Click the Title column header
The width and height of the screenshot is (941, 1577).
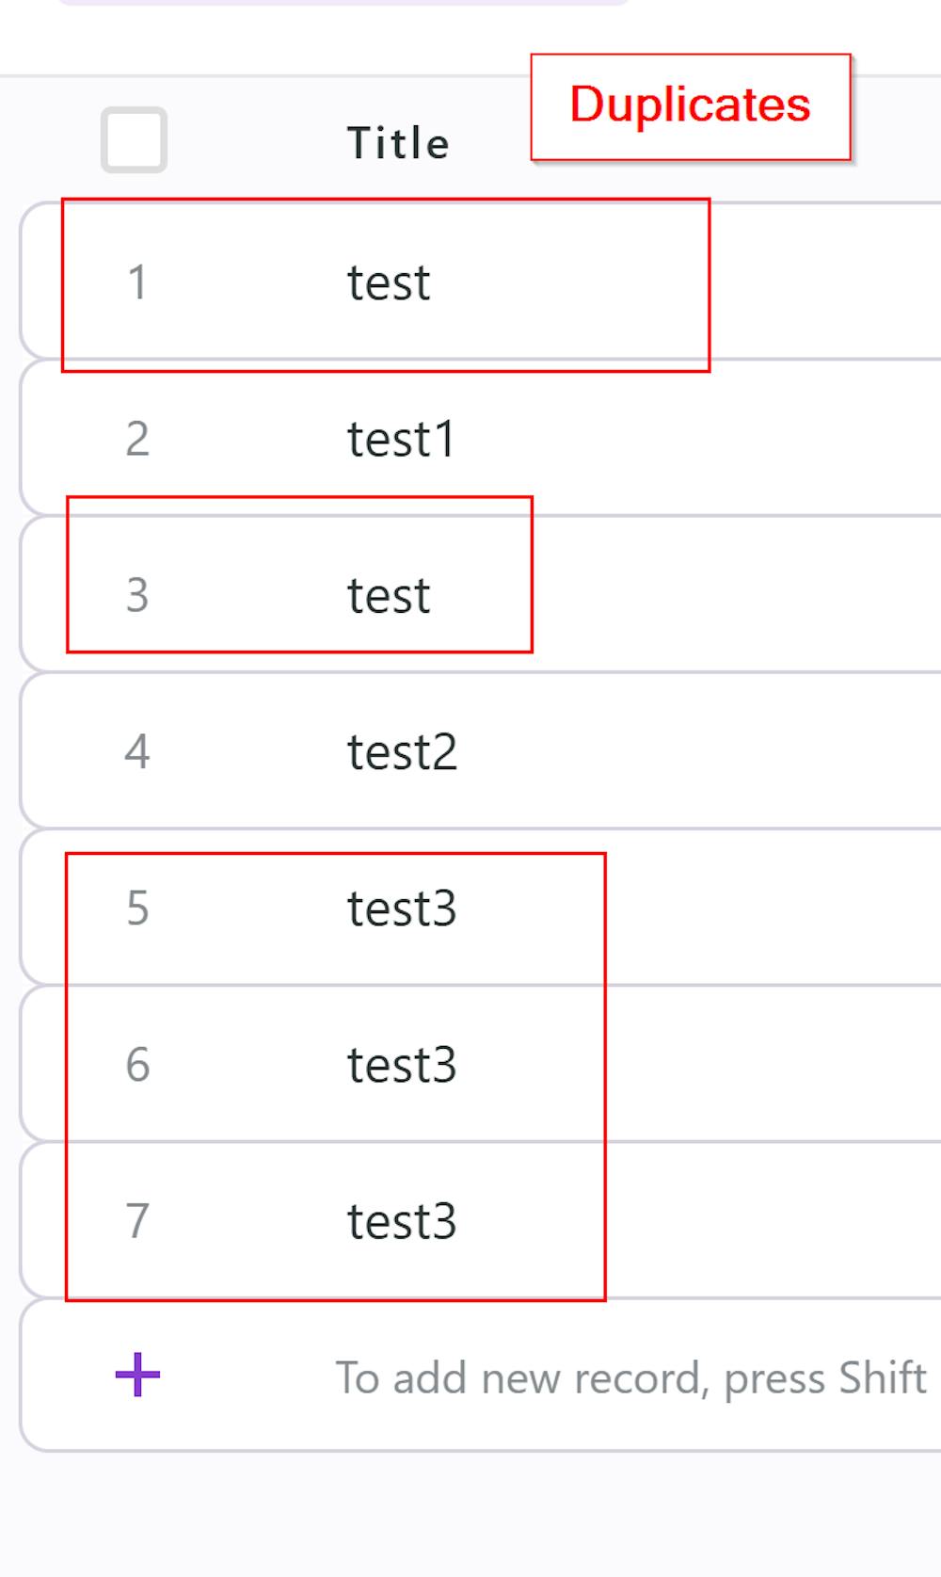(x=398, y=143)
